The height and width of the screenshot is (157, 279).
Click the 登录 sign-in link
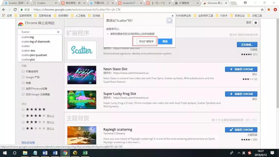249,22
